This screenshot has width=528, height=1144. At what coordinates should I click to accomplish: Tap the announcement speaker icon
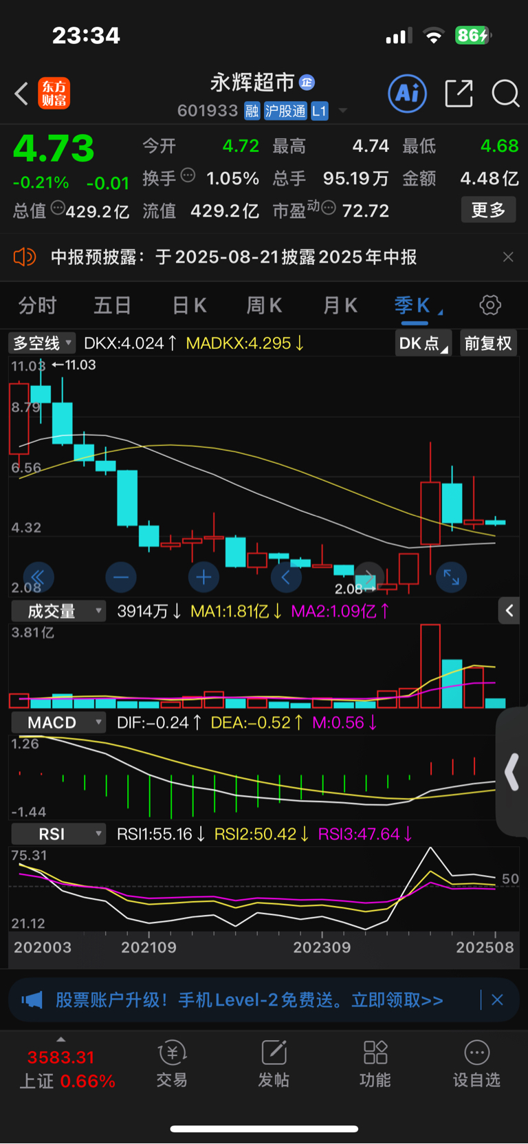coord(24,257)
